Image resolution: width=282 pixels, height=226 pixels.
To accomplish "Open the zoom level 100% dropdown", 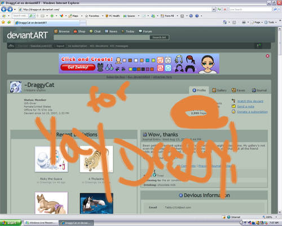I will tap(276, 217).
